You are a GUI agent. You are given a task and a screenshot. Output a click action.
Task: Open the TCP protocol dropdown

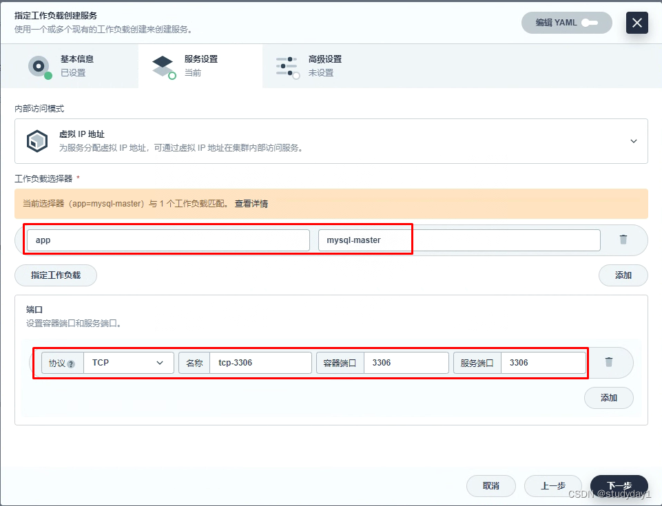point(129,363)
